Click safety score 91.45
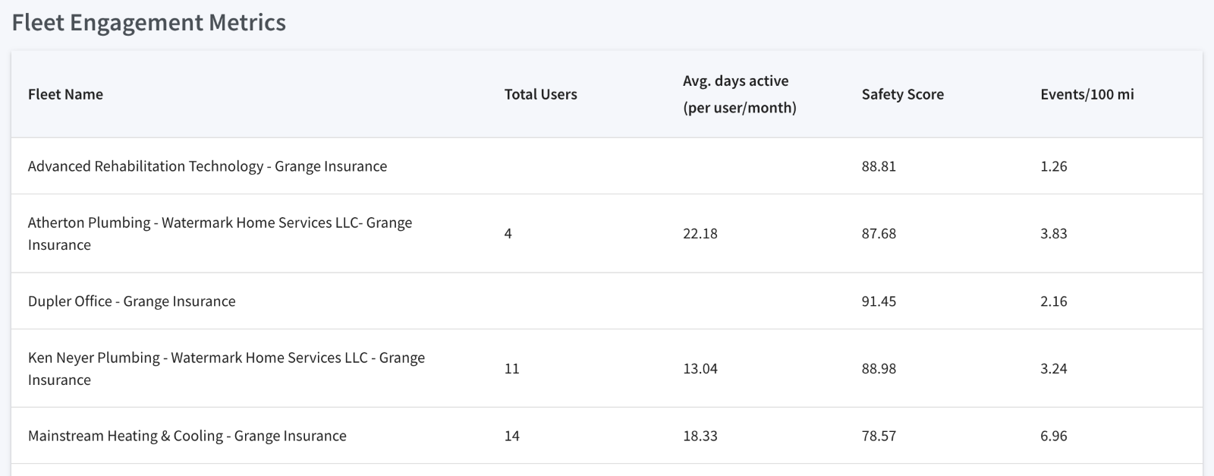 [x=879, y=301]
